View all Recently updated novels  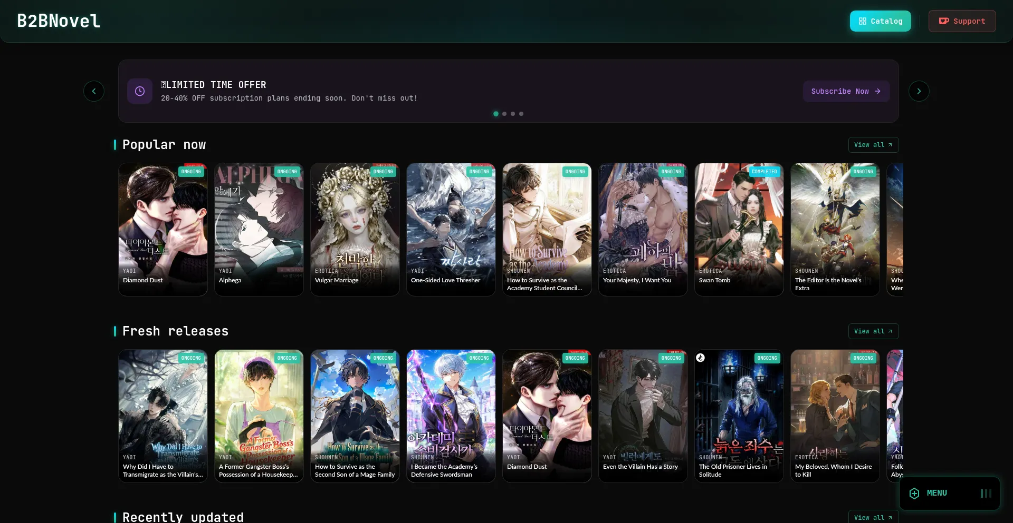pyautogui.click(x=873, y=517)
